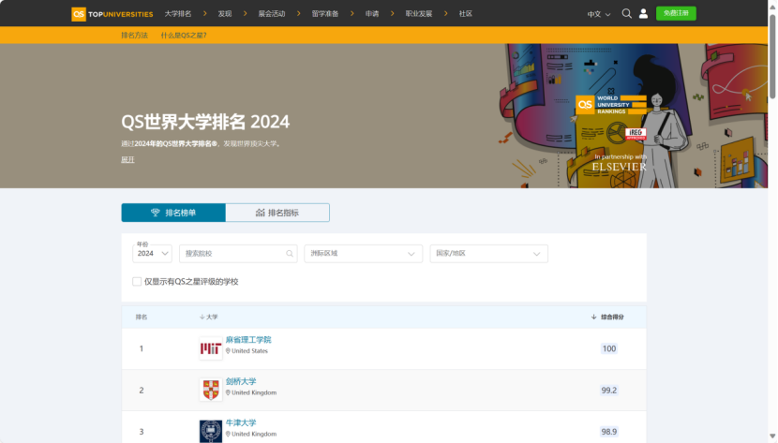Expand the 发现 navigation menu
Screen dimensions: 778x443
(225, 14)
